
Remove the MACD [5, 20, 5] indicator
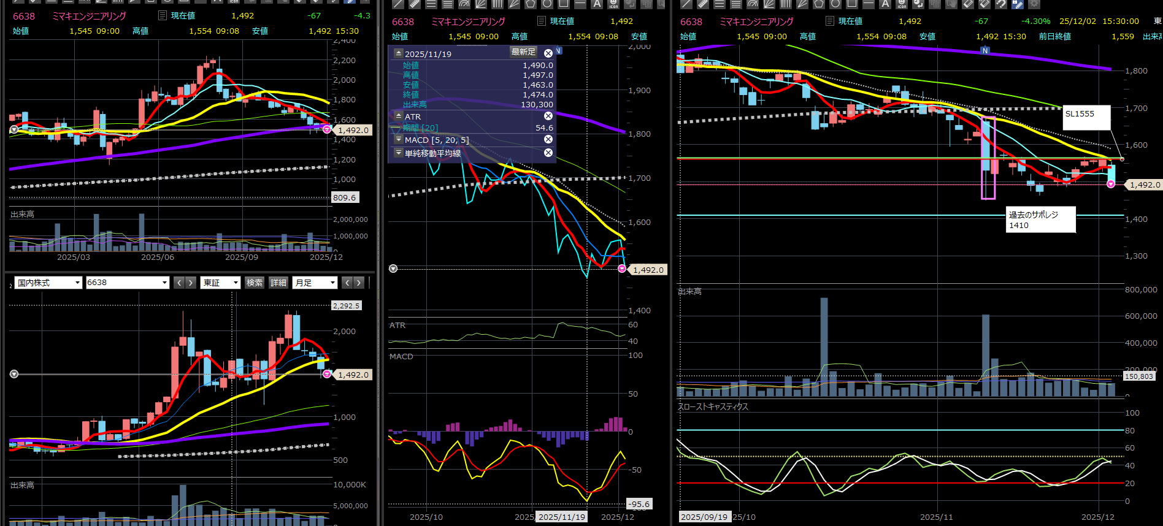pos(548,139)
